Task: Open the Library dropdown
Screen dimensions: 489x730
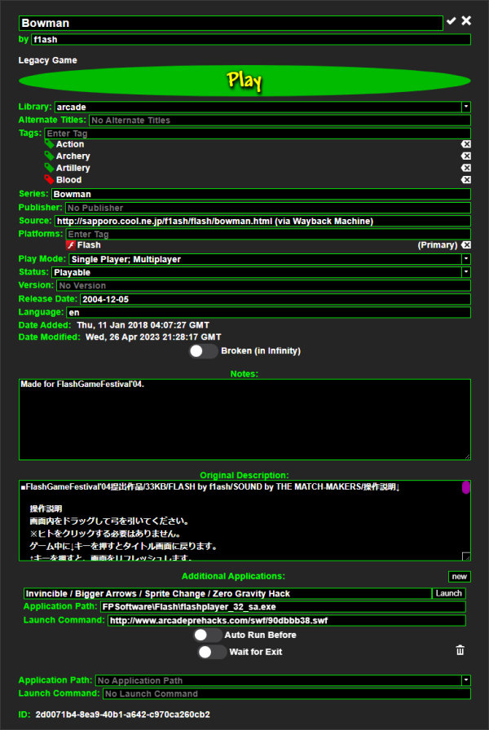Action: click(x=465, y=107)
